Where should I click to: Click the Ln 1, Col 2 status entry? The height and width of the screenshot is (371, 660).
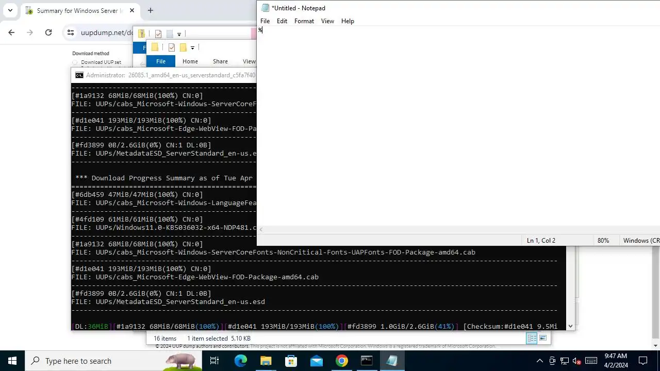click(541, 241)
